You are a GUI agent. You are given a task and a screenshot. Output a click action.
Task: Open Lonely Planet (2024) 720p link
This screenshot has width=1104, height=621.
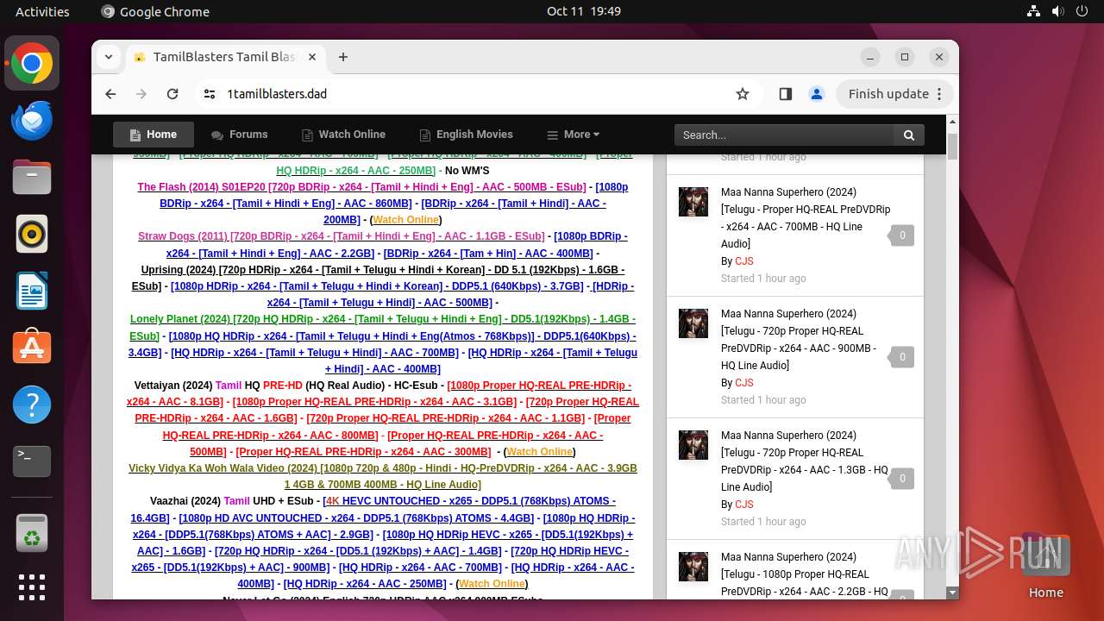[383, 328]
